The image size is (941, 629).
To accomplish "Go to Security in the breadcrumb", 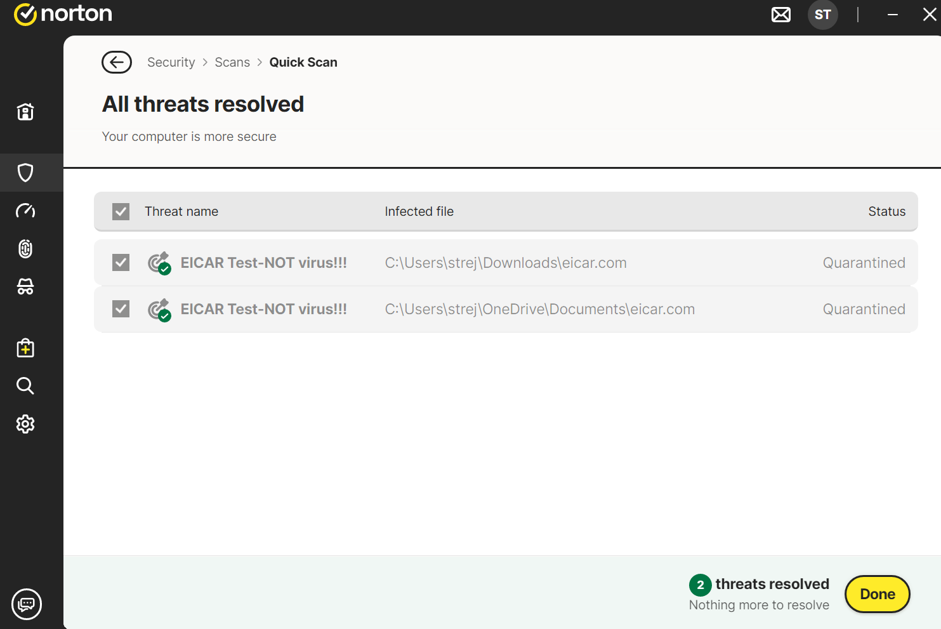I will pos(171,62).
